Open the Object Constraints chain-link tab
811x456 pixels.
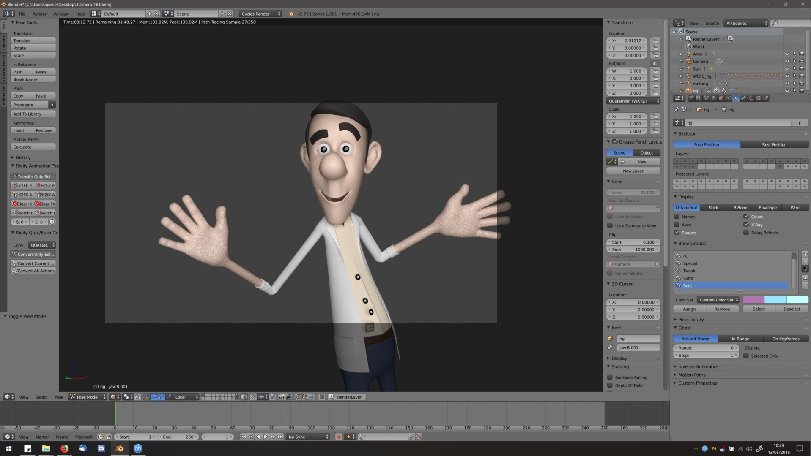tap(729, 98)
